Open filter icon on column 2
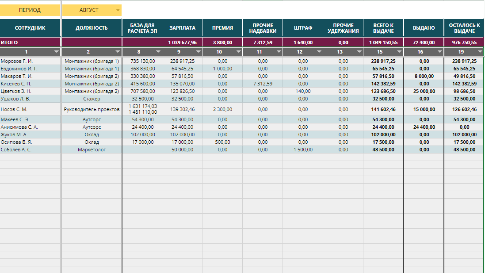 coord(118,52)
